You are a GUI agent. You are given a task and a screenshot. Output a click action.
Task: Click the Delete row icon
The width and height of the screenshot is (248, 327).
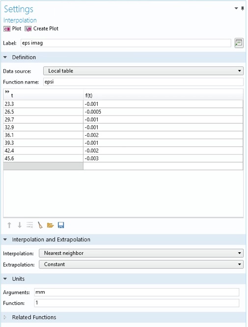point(30,225)
